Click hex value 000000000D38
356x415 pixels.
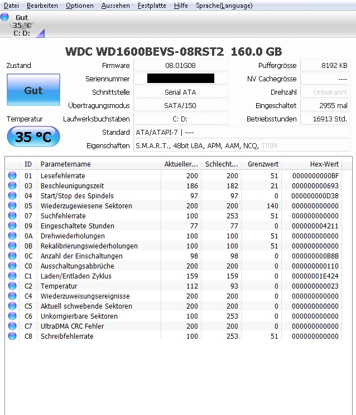point(315,196)
